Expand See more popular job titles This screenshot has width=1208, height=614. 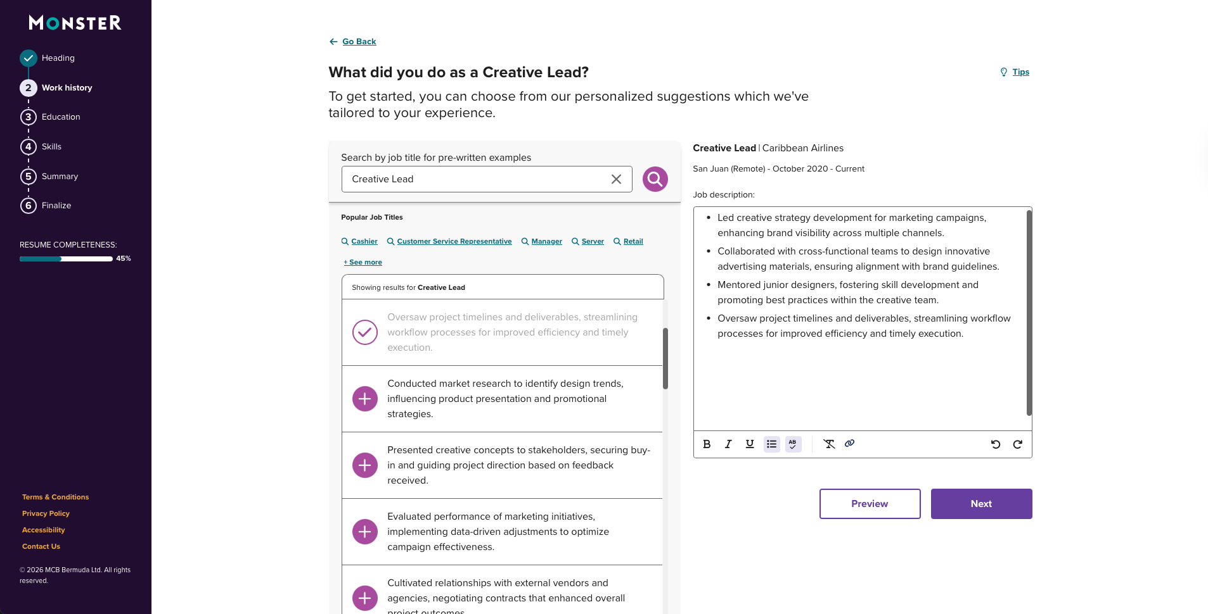point(362,262)
